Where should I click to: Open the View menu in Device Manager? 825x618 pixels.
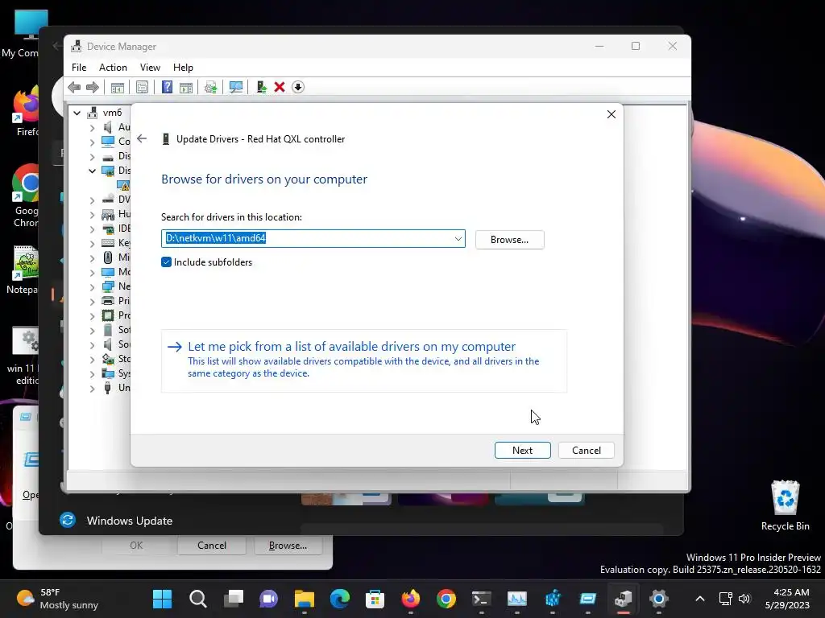[150, 68]
